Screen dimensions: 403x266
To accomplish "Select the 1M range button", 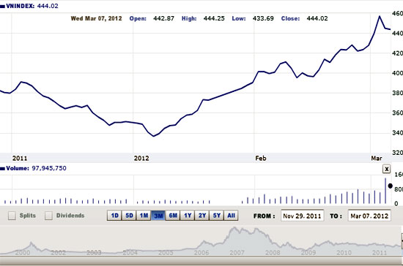I will tap(144, 216).
